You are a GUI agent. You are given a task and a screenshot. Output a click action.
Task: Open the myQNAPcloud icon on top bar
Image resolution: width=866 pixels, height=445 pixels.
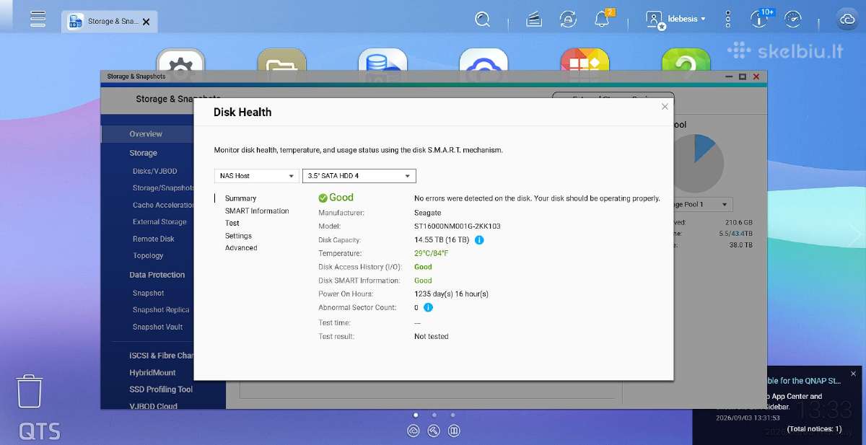point(847,19)
